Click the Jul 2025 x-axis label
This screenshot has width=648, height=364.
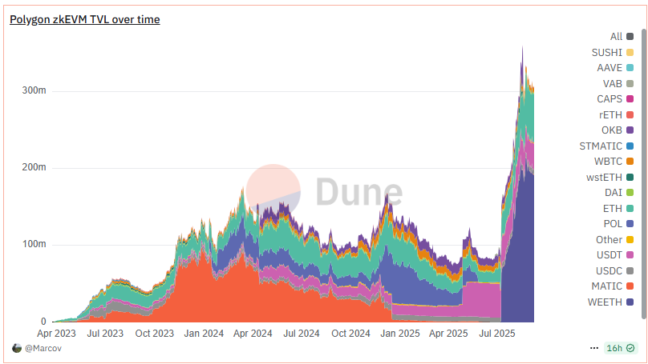[x=497, y=333]
